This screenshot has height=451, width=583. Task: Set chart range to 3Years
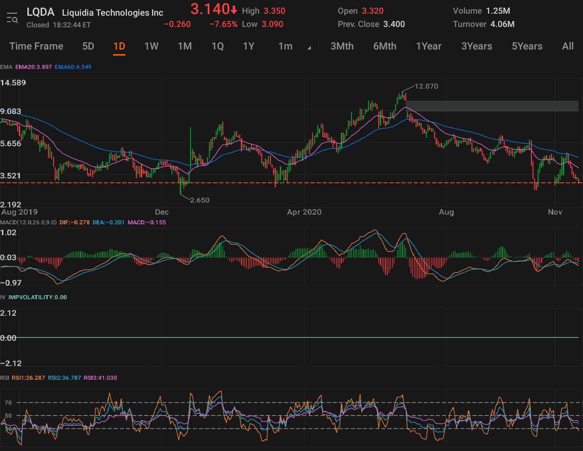point(477,46)
